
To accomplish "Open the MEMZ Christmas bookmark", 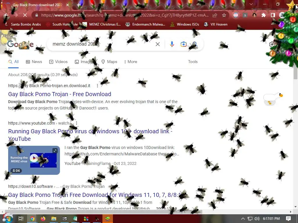I will click(102, 24).
